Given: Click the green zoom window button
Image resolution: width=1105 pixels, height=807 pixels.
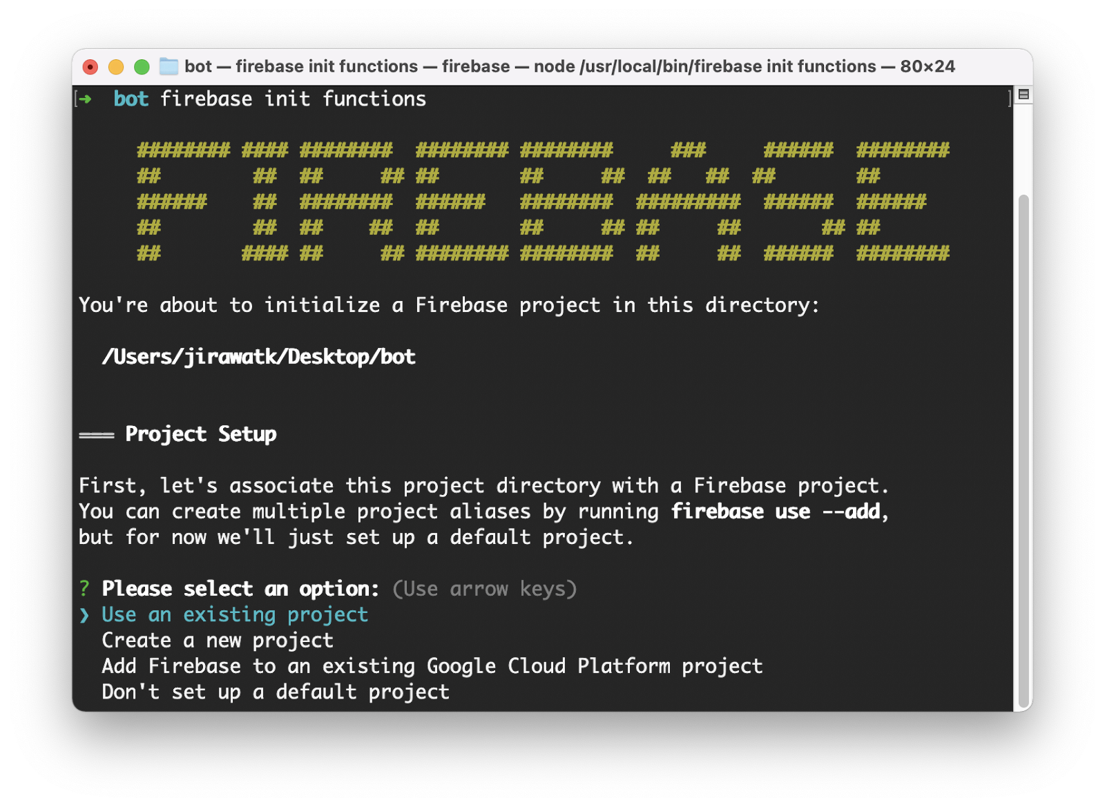Looking at the screenshot, I should [x=142, y=67].
